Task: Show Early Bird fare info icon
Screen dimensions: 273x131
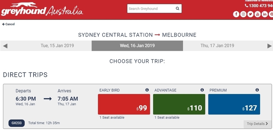Action: click(147, 90)
